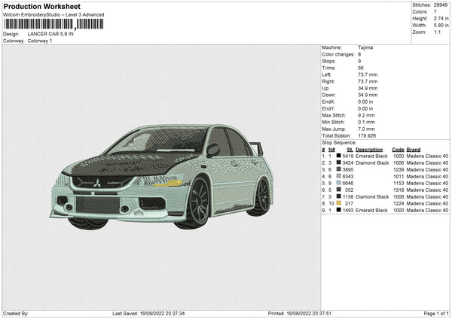Select the Width value '5.80 in'

[441, 26]
